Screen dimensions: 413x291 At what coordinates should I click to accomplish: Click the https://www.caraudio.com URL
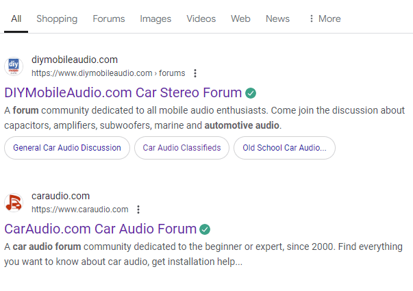(80, 210)
